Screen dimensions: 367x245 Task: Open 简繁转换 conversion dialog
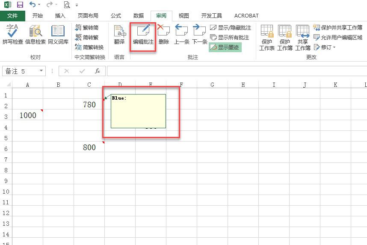click(89, 47)
